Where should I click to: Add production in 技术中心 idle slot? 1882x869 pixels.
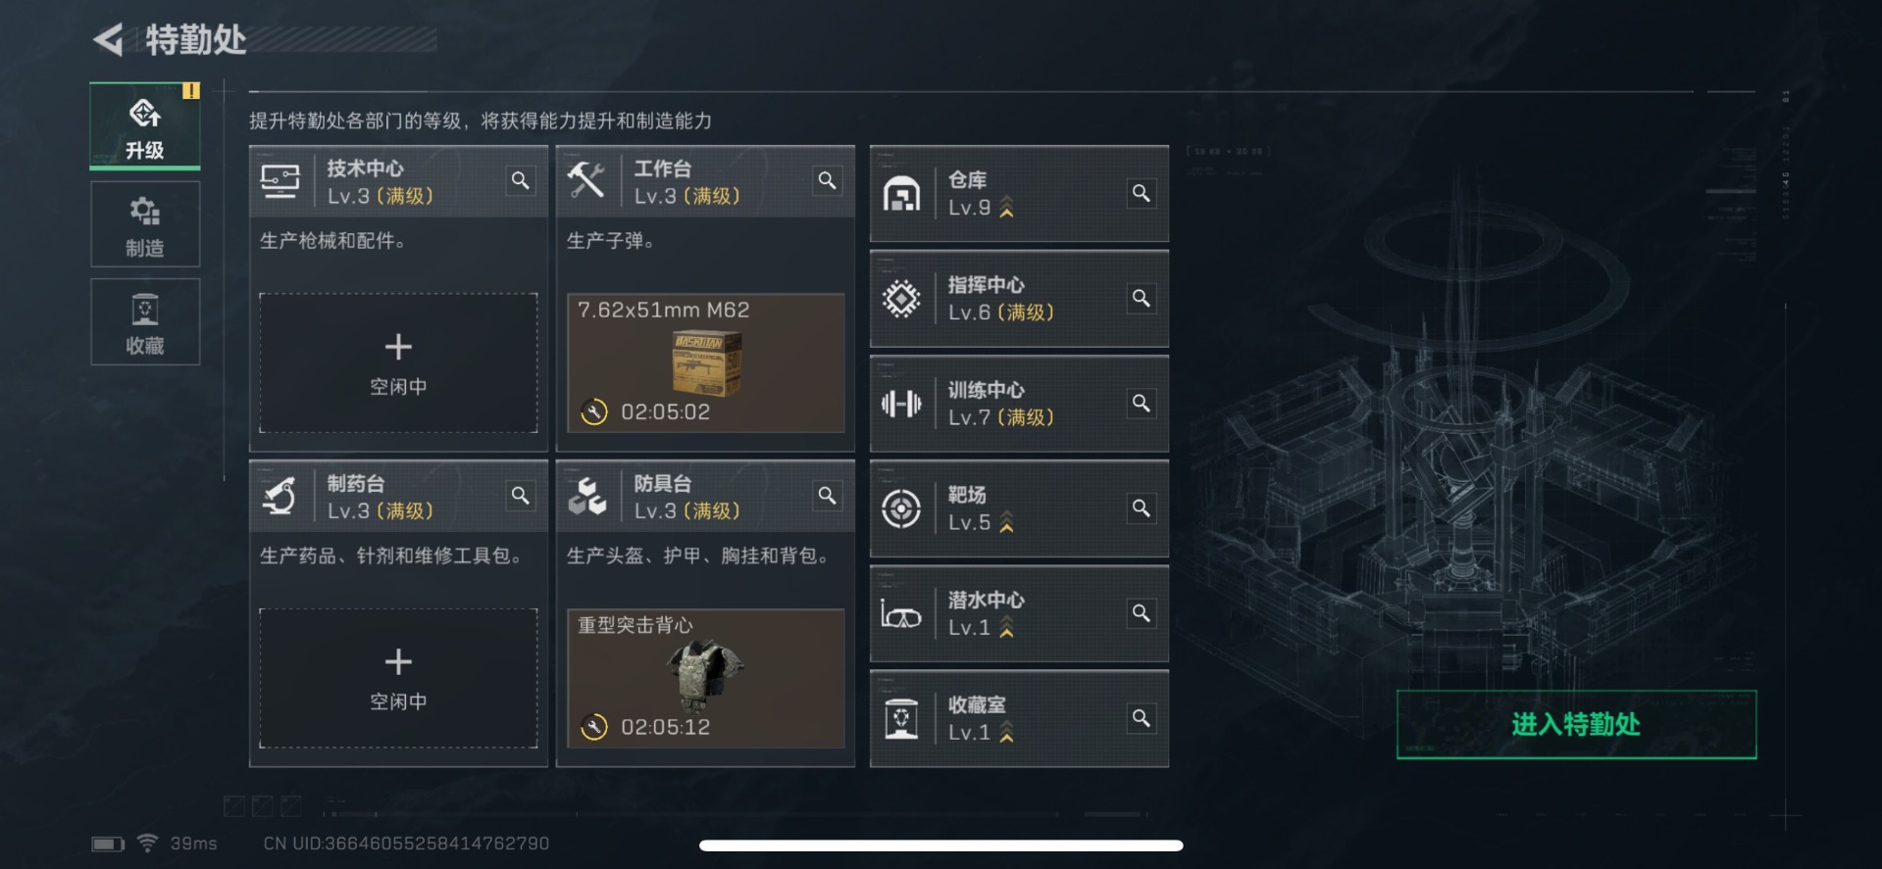[398, 362]
